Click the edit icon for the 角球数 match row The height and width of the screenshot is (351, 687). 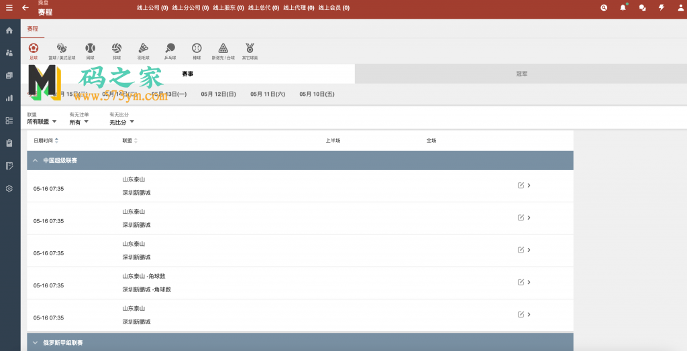pyautogui.click(x=521, y=282)
